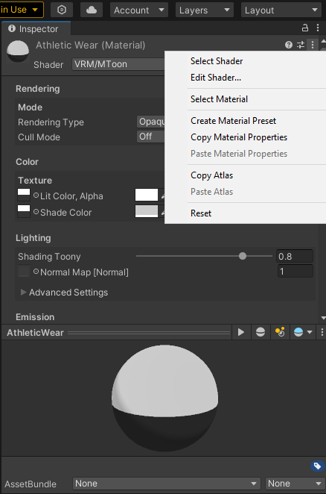
Task: Click the Shade Color texture thumbnail slot
Action: (24, 211)
